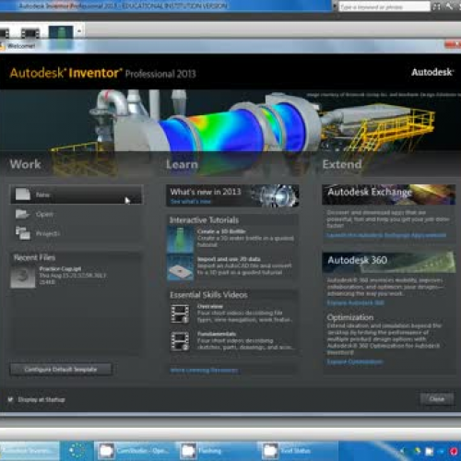Viewport: 461px width, 461px height.
Task: Click Configure Default Template button
Action: pyautogui.click(x=61, y=370)
